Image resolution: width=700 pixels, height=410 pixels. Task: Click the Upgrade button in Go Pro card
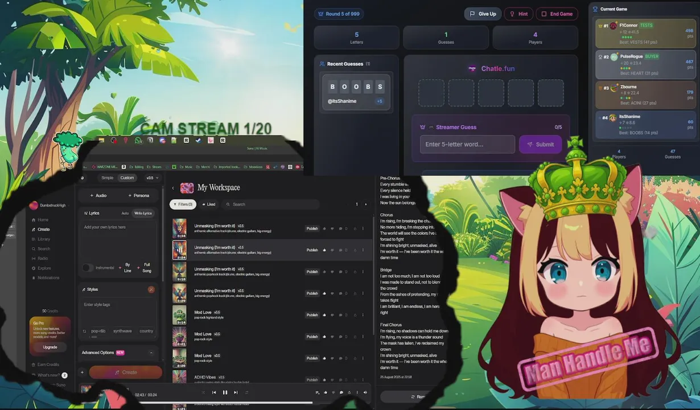(50, 347)
